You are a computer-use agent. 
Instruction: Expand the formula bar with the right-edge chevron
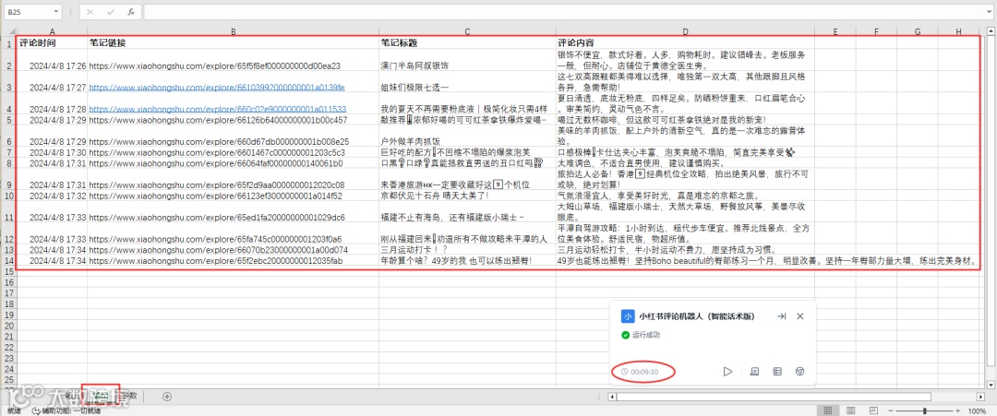point(989,12)
